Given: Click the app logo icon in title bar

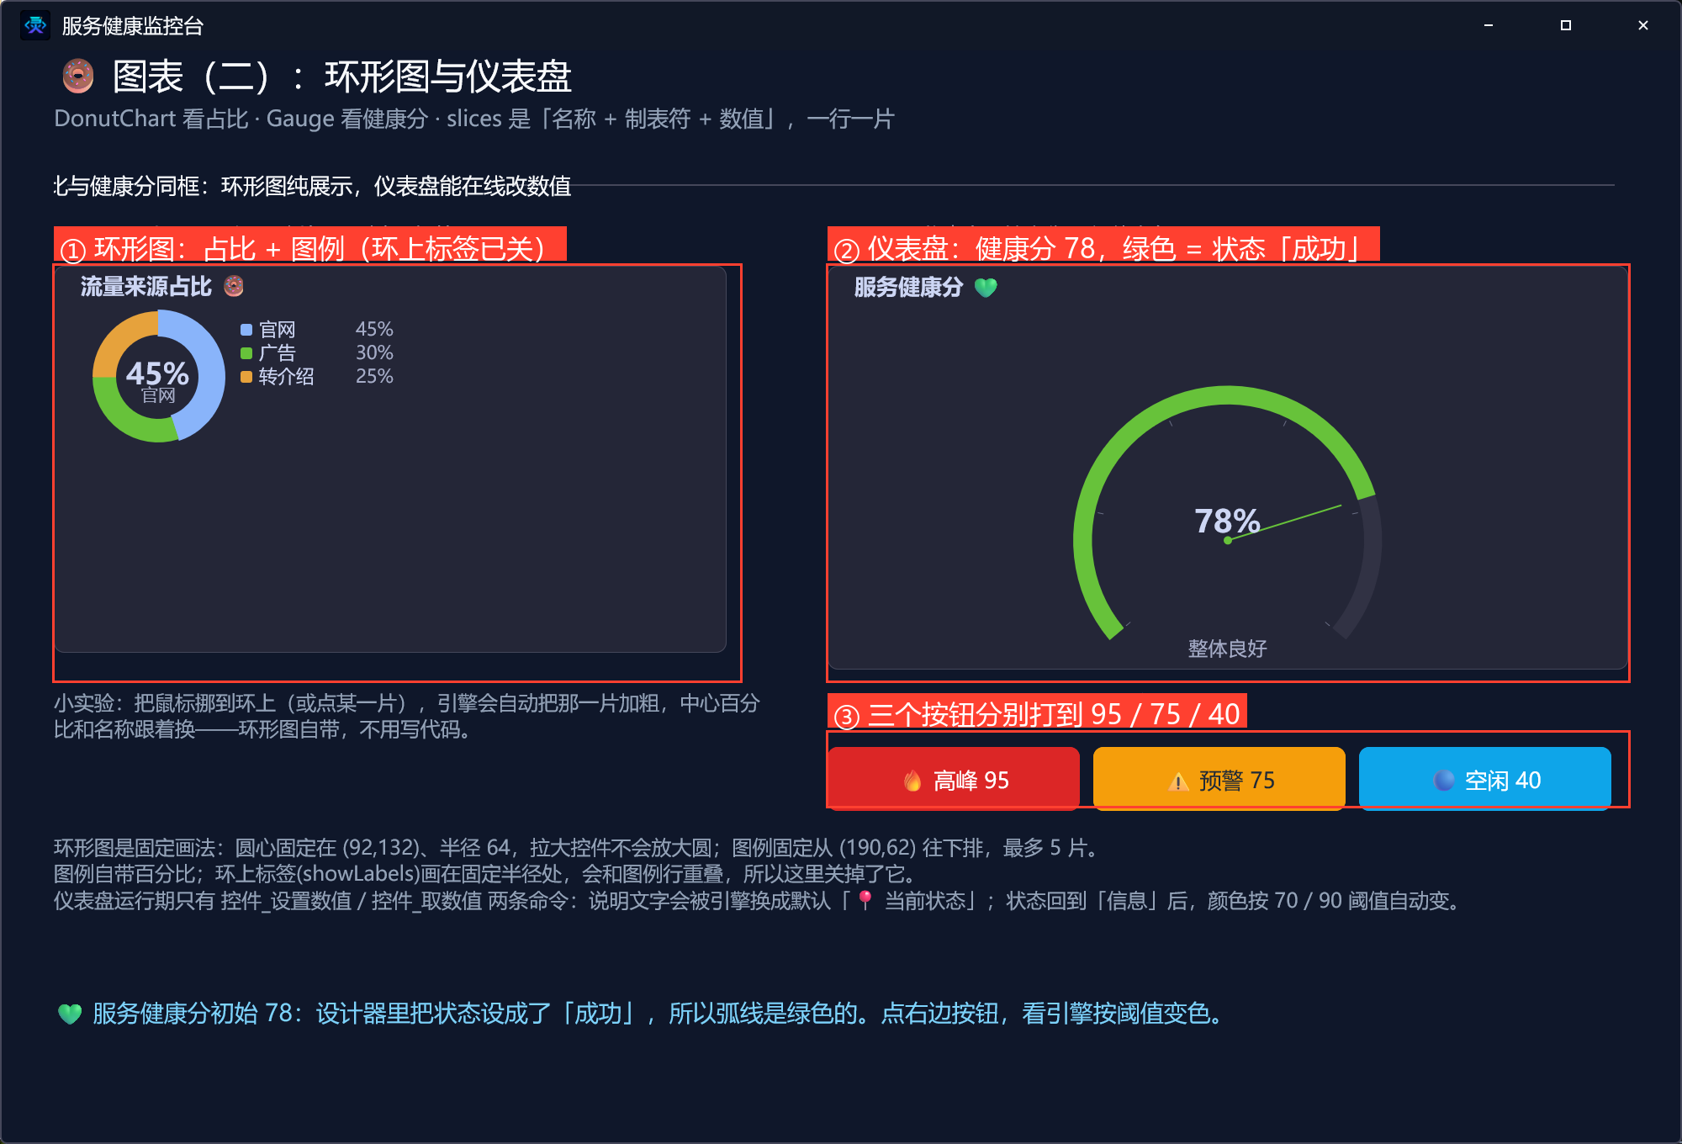Looking at the screenshot, I should tap(35, 25).
